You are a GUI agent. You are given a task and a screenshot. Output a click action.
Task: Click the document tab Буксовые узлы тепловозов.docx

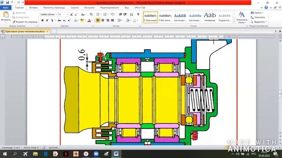[x=25, y=32]
